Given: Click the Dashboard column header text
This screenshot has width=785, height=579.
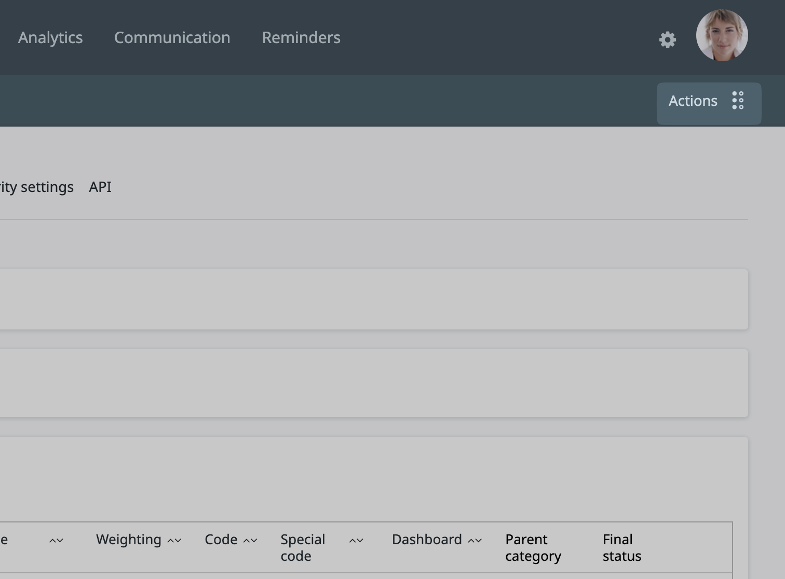Looking at the screenshot, I should (427, 540).
